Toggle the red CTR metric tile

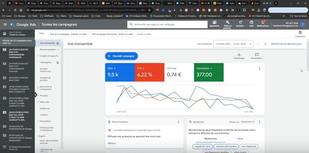[x=149, y=72]
